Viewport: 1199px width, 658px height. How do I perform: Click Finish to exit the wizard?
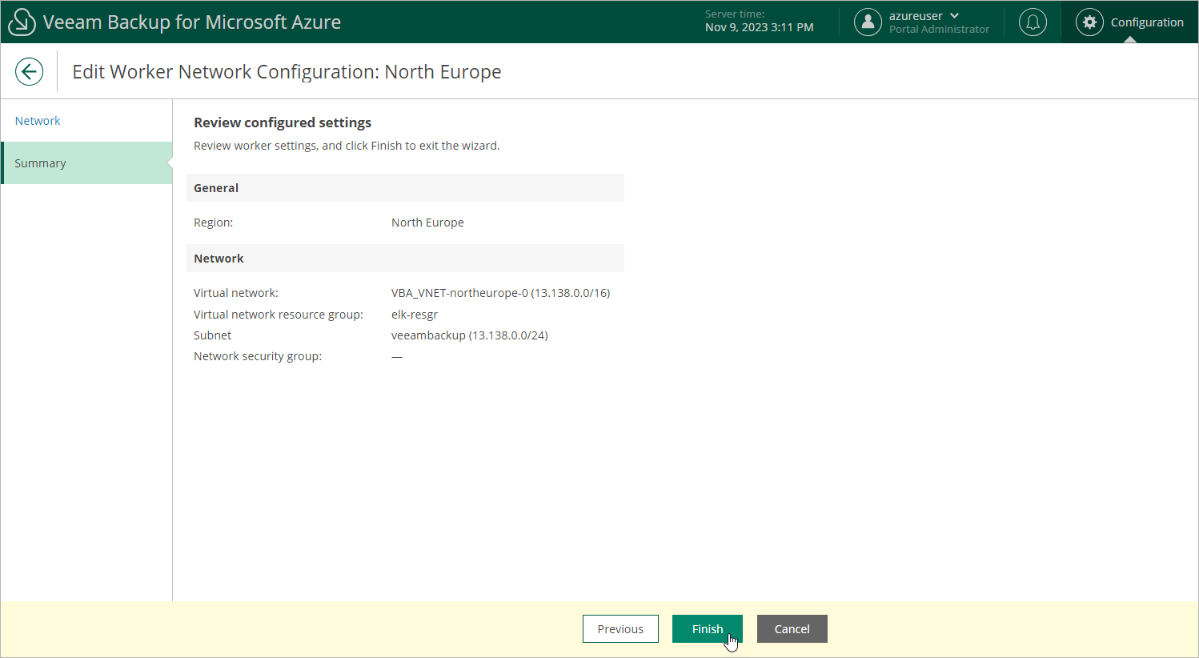tap(707, 629)
